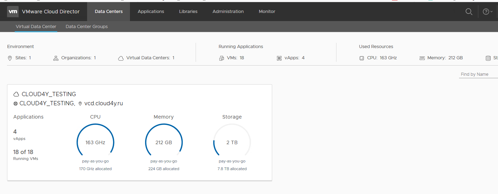Screen dimensions: 498x194
Task: Click '7.8 TB allocated' text
Action: pos(232,169)
